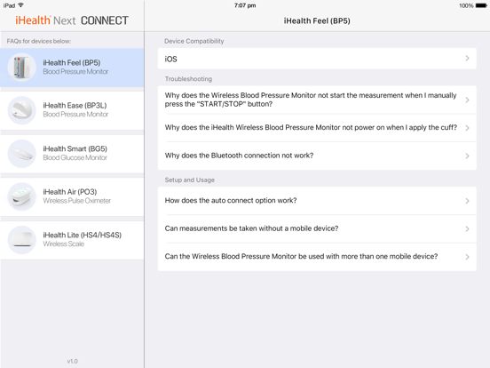Image resolution: width=490 pixels, height=368 pixels.
Task: Tap the iHealth Lite wireless scale image
Action: (x=21, y=240)
